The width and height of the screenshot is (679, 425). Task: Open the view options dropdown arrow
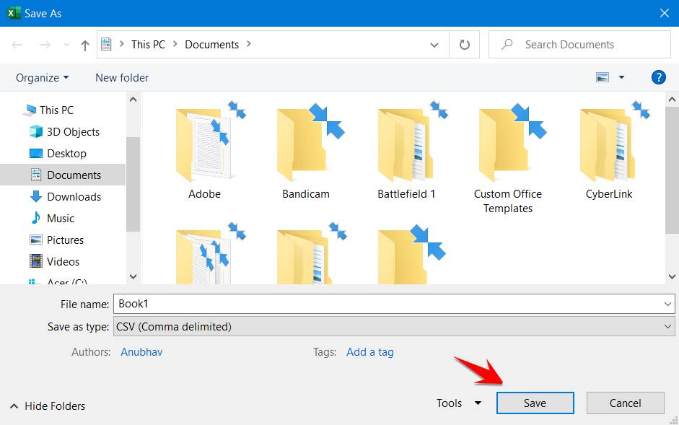click(x=621, y=77)
